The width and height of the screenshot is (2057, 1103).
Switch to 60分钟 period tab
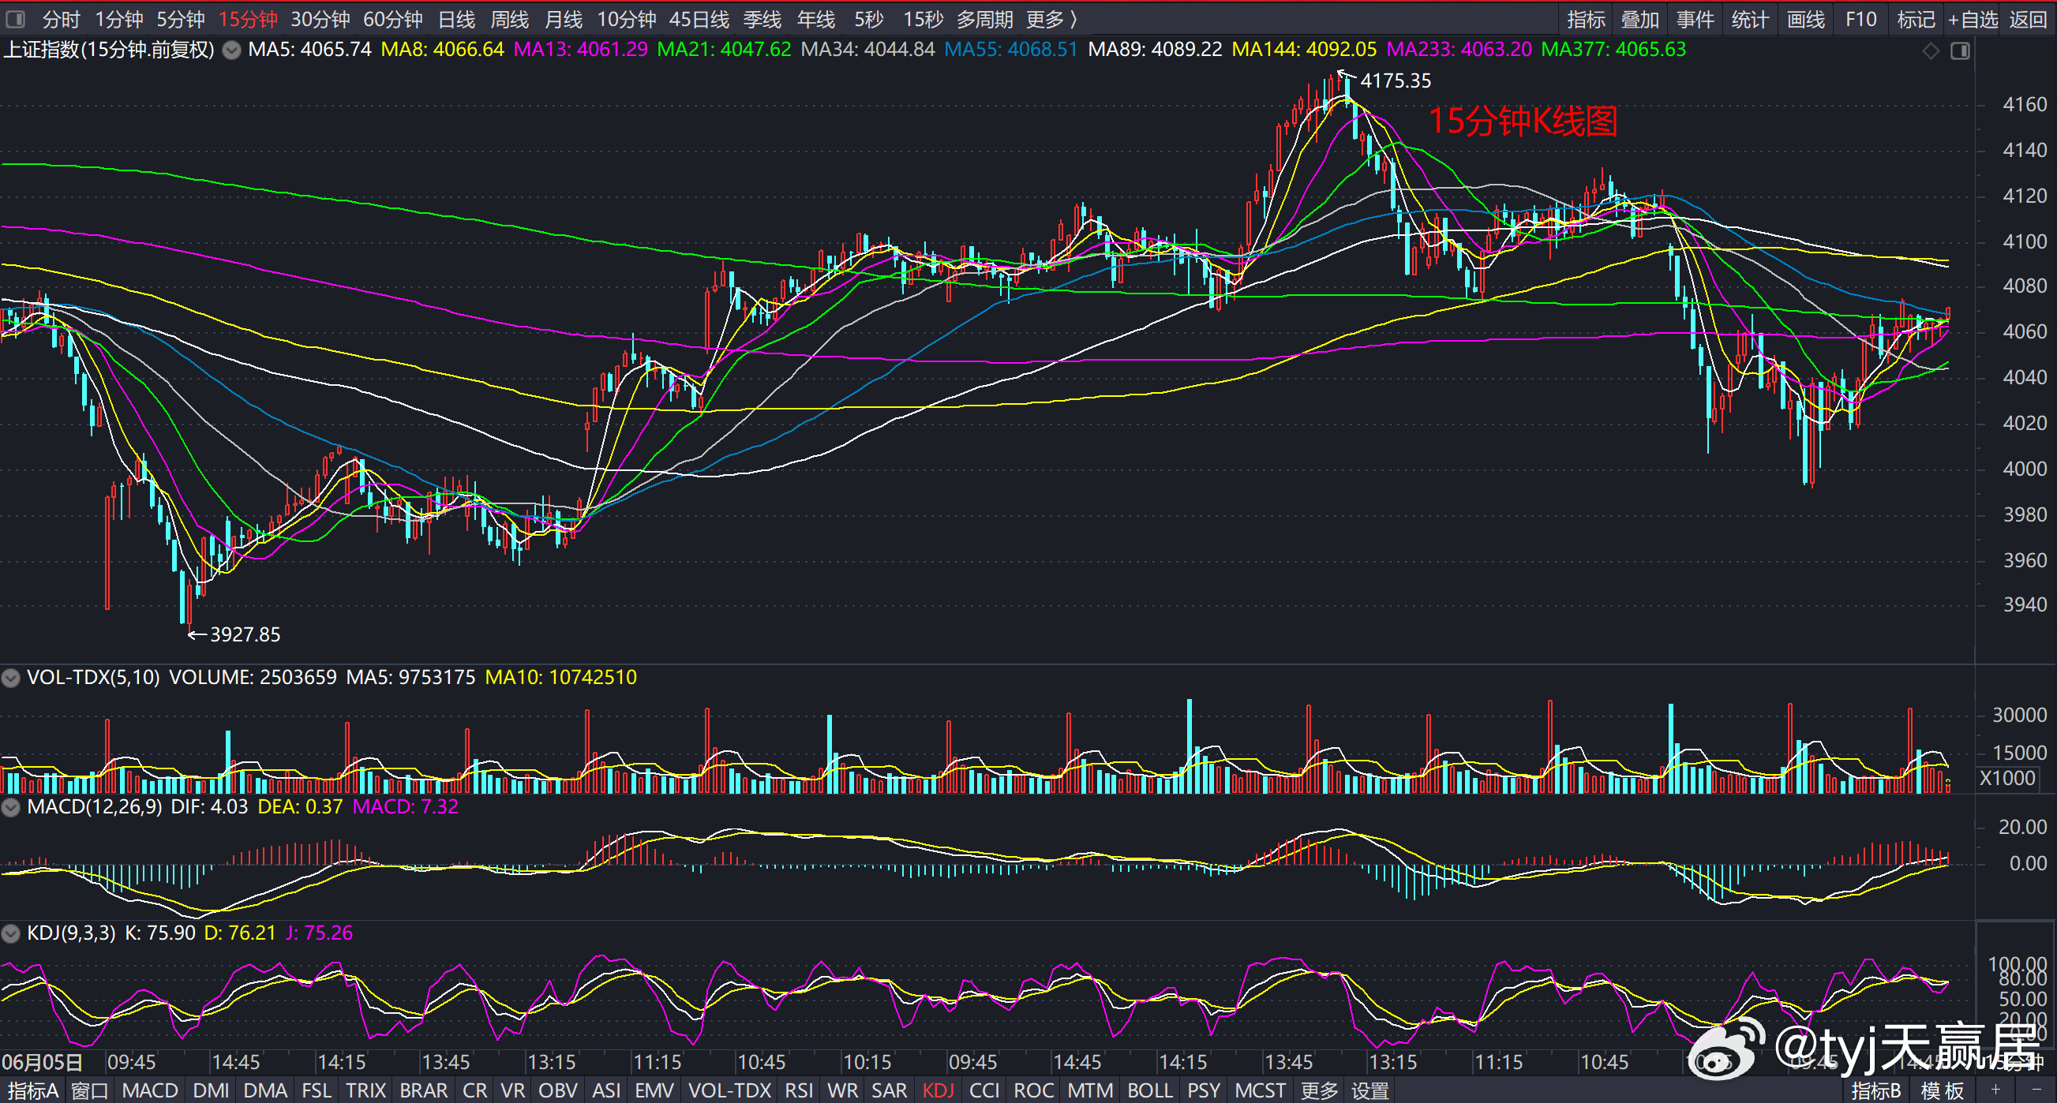click(x=393, y=19)
